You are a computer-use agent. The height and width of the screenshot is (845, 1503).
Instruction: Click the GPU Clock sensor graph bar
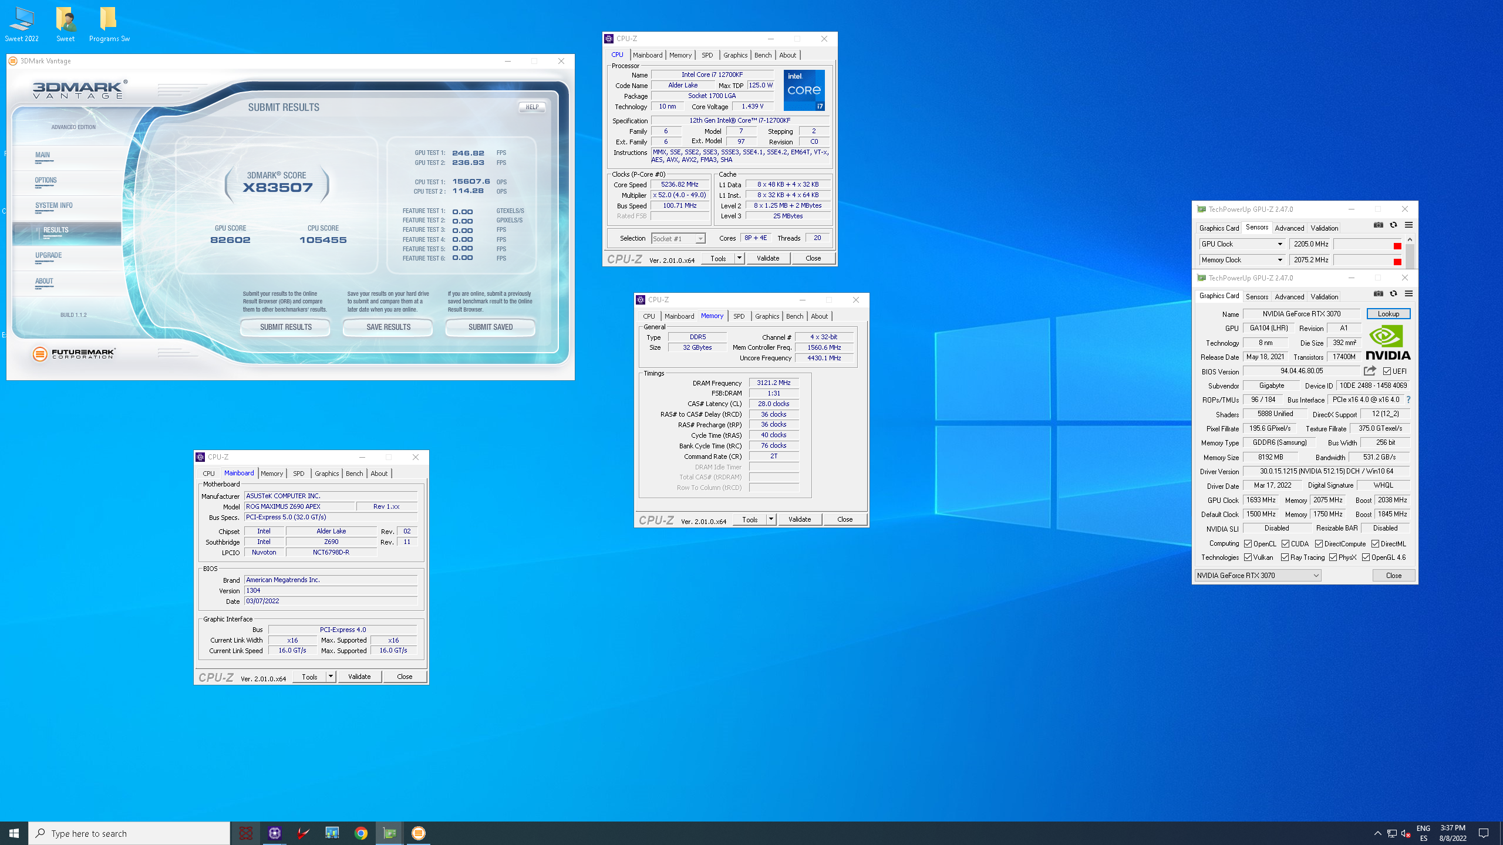pos(1368,244)
